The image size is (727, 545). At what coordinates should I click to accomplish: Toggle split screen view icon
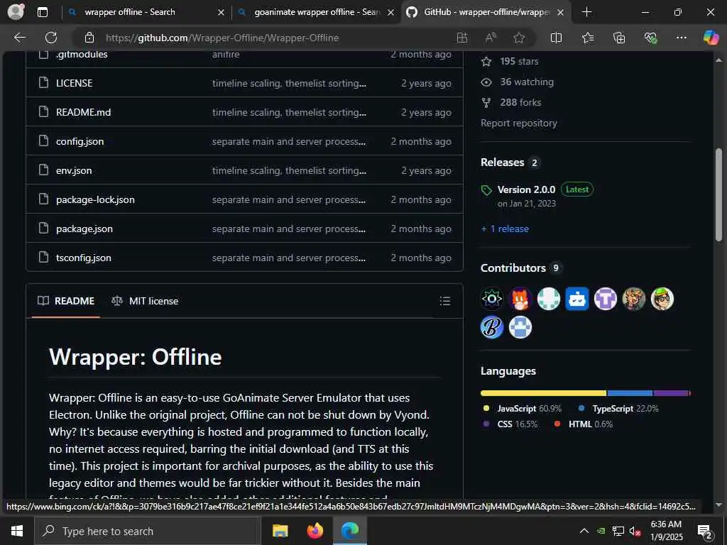coord(556,38)
